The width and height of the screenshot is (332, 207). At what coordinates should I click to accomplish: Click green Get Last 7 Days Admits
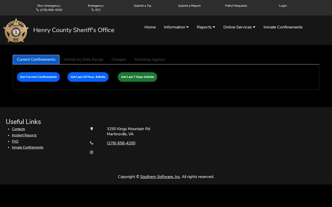(137, 77)
